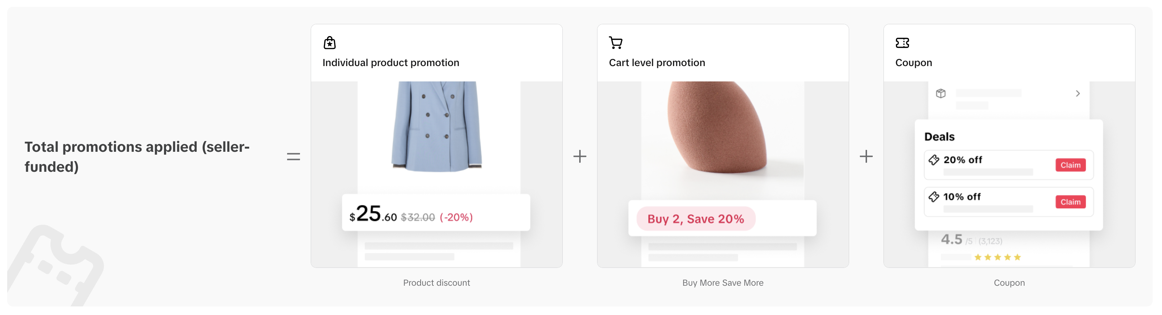Click the tag icon beside 20% off
The image size is (1162, 315).
coord(934,160)
